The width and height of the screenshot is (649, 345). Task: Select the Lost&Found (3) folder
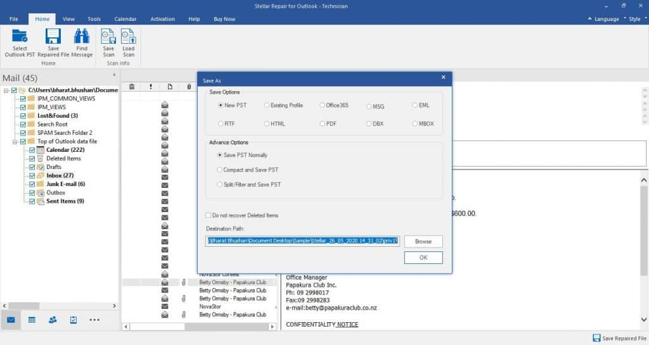(x=58, y=116)
